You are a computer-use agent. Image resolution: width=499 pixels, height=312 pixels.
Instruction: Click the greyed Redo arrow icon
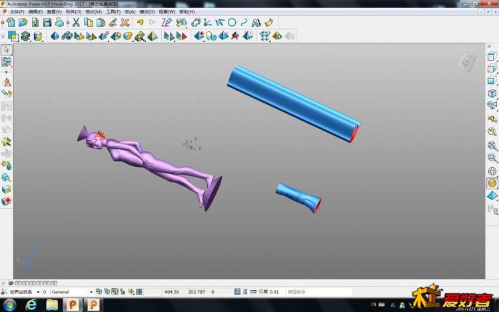point(153,22)
